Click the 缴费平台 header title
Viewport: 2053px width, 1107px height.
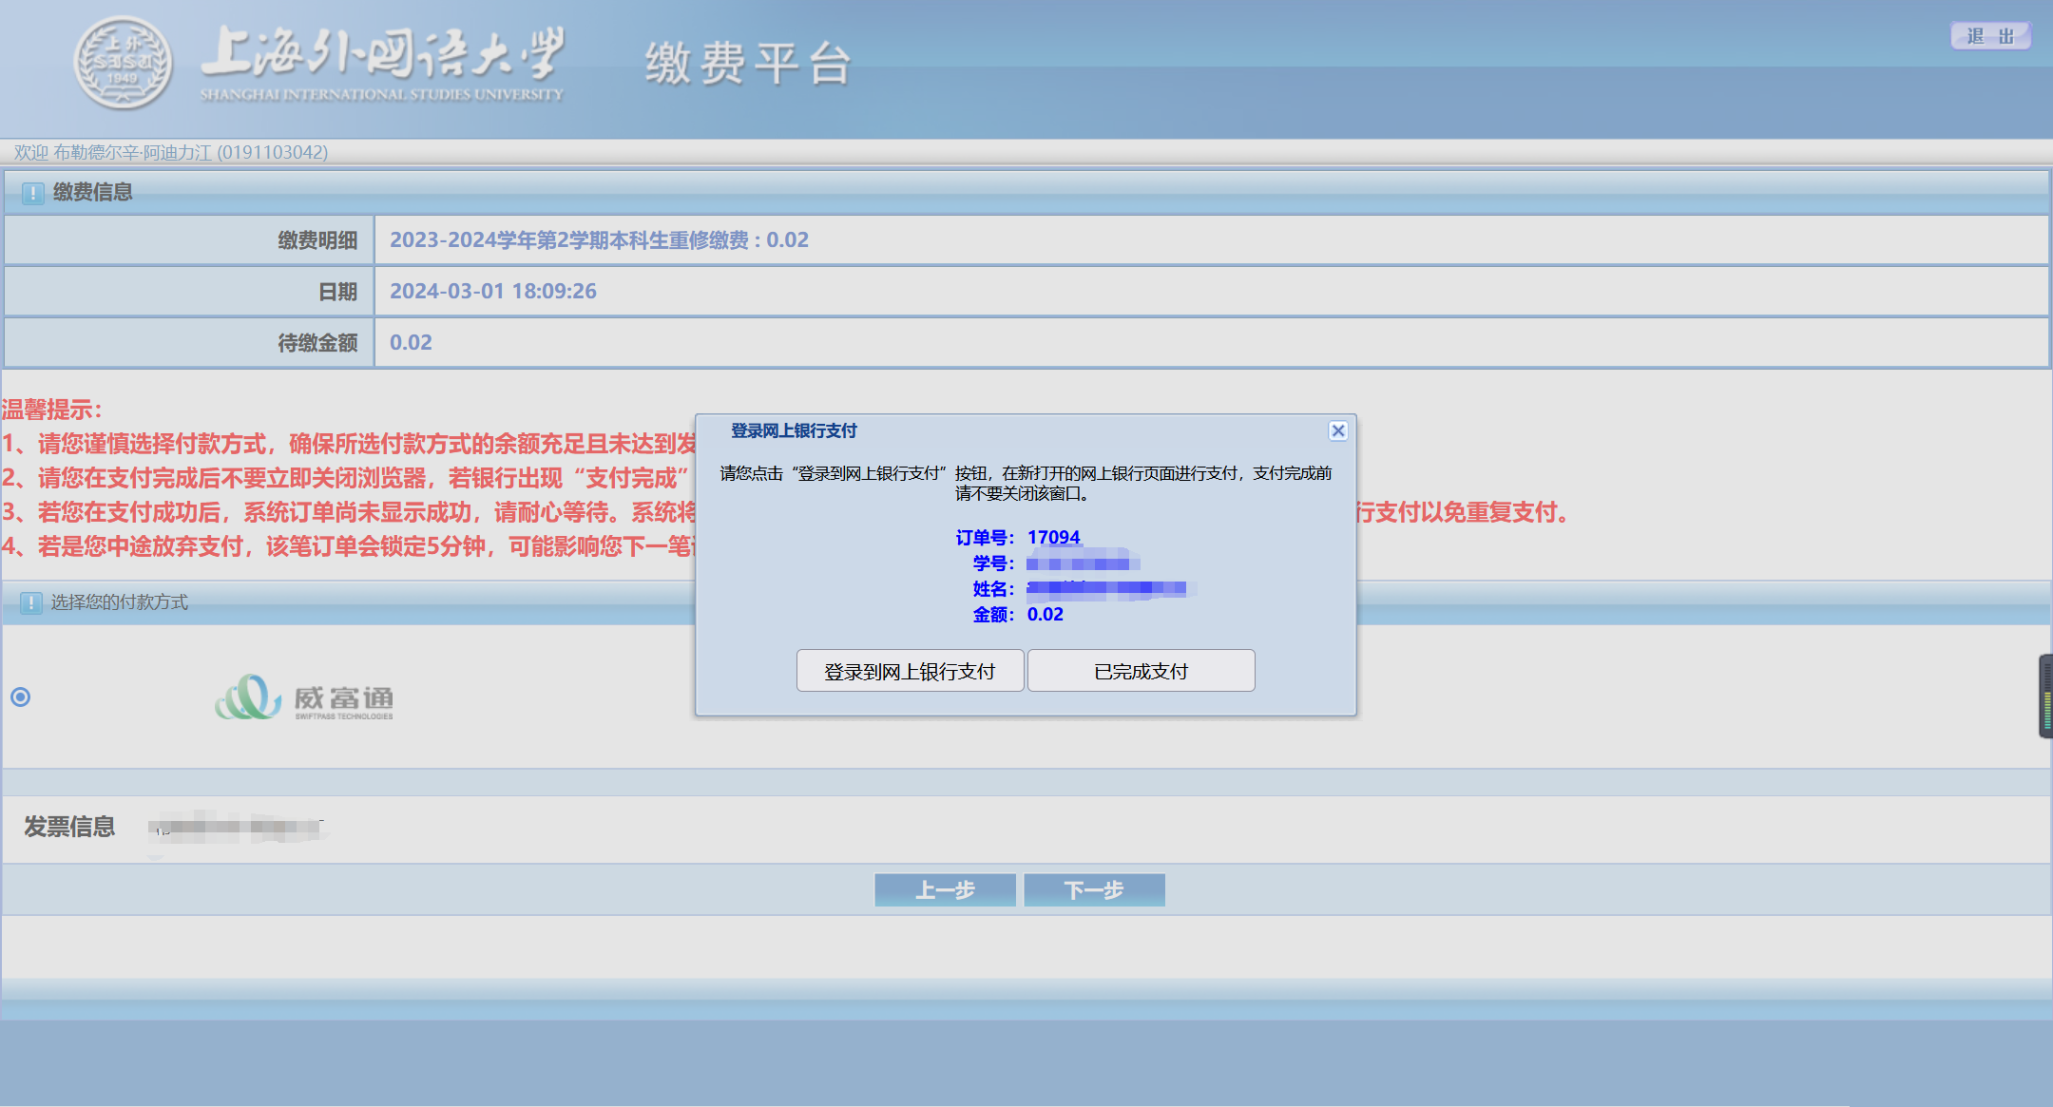click(748, 64)
